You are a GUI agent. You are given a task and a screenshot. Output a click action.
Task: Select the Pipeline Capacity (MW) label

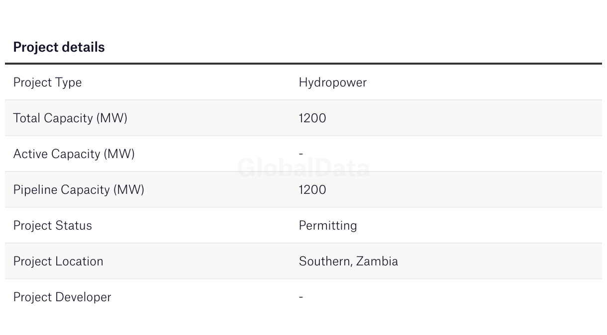coord(79,190)
